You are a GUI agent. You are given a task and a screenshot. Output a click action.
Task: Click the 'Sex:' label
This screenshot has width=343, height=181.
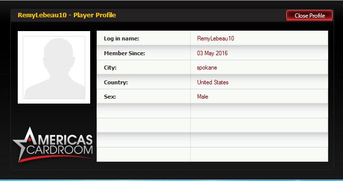tap(110, 97)
